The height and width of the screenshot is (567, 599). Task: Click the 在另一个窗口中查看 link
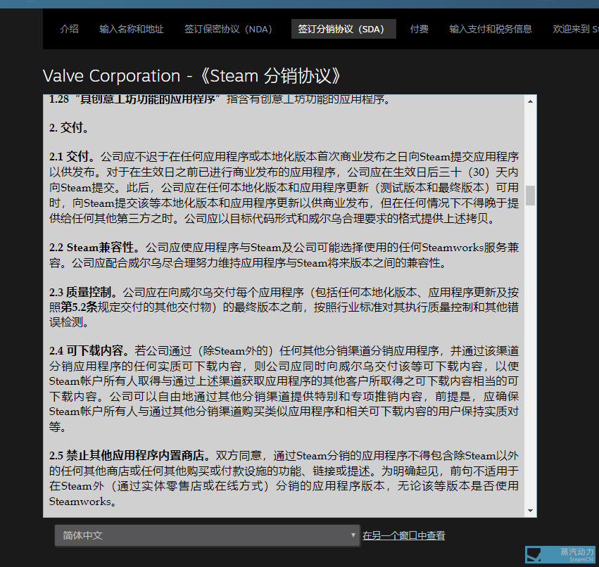[x=404, y=535]
